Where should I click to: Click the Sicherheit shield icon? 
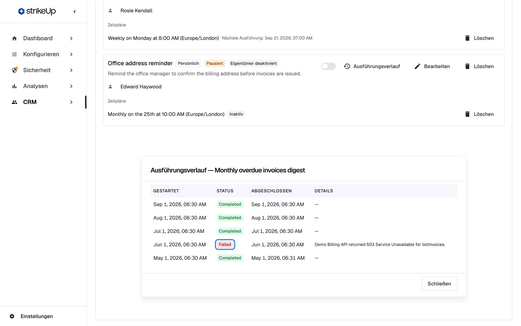click(14, 70)
